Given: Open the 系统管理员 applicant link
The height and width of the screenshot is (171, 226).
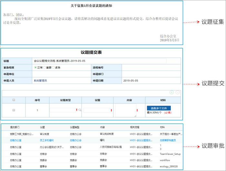Looking at the screenshot, I should pos(40,80).
